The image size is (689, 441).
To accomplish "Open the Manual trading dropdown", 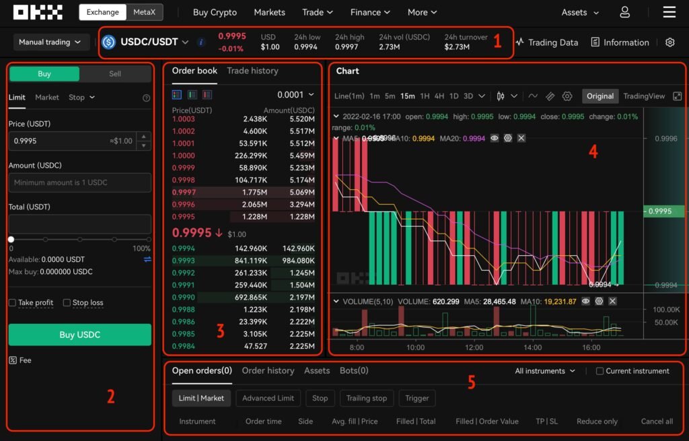I will click(51, 42).
